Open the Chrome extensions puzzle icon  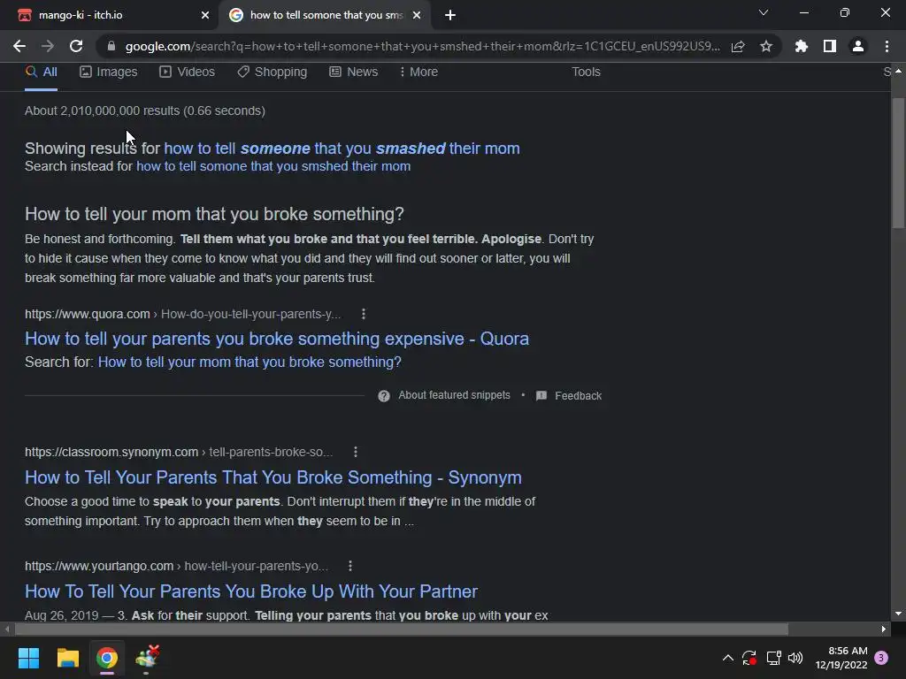801,46
